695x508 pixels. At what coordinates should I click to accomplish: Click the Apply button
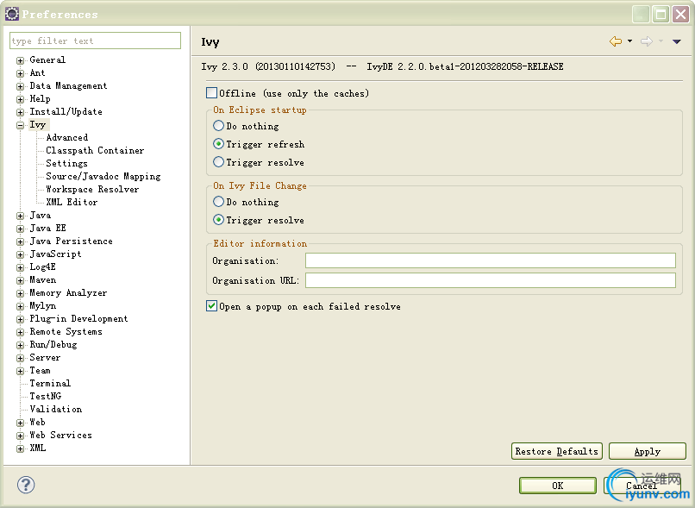click(x=647, y=451)
